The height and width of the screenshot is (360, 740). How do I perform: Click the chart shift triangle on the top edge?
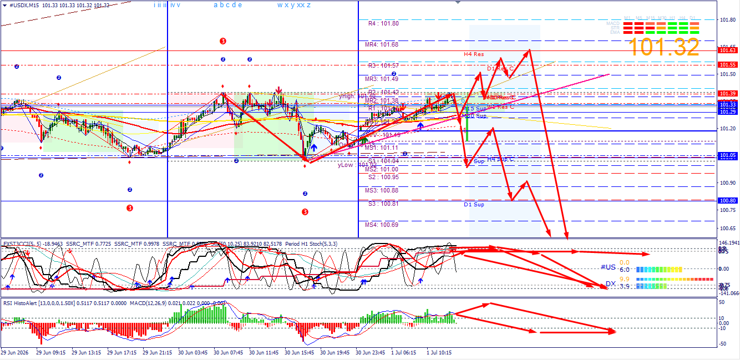[457, 3]
